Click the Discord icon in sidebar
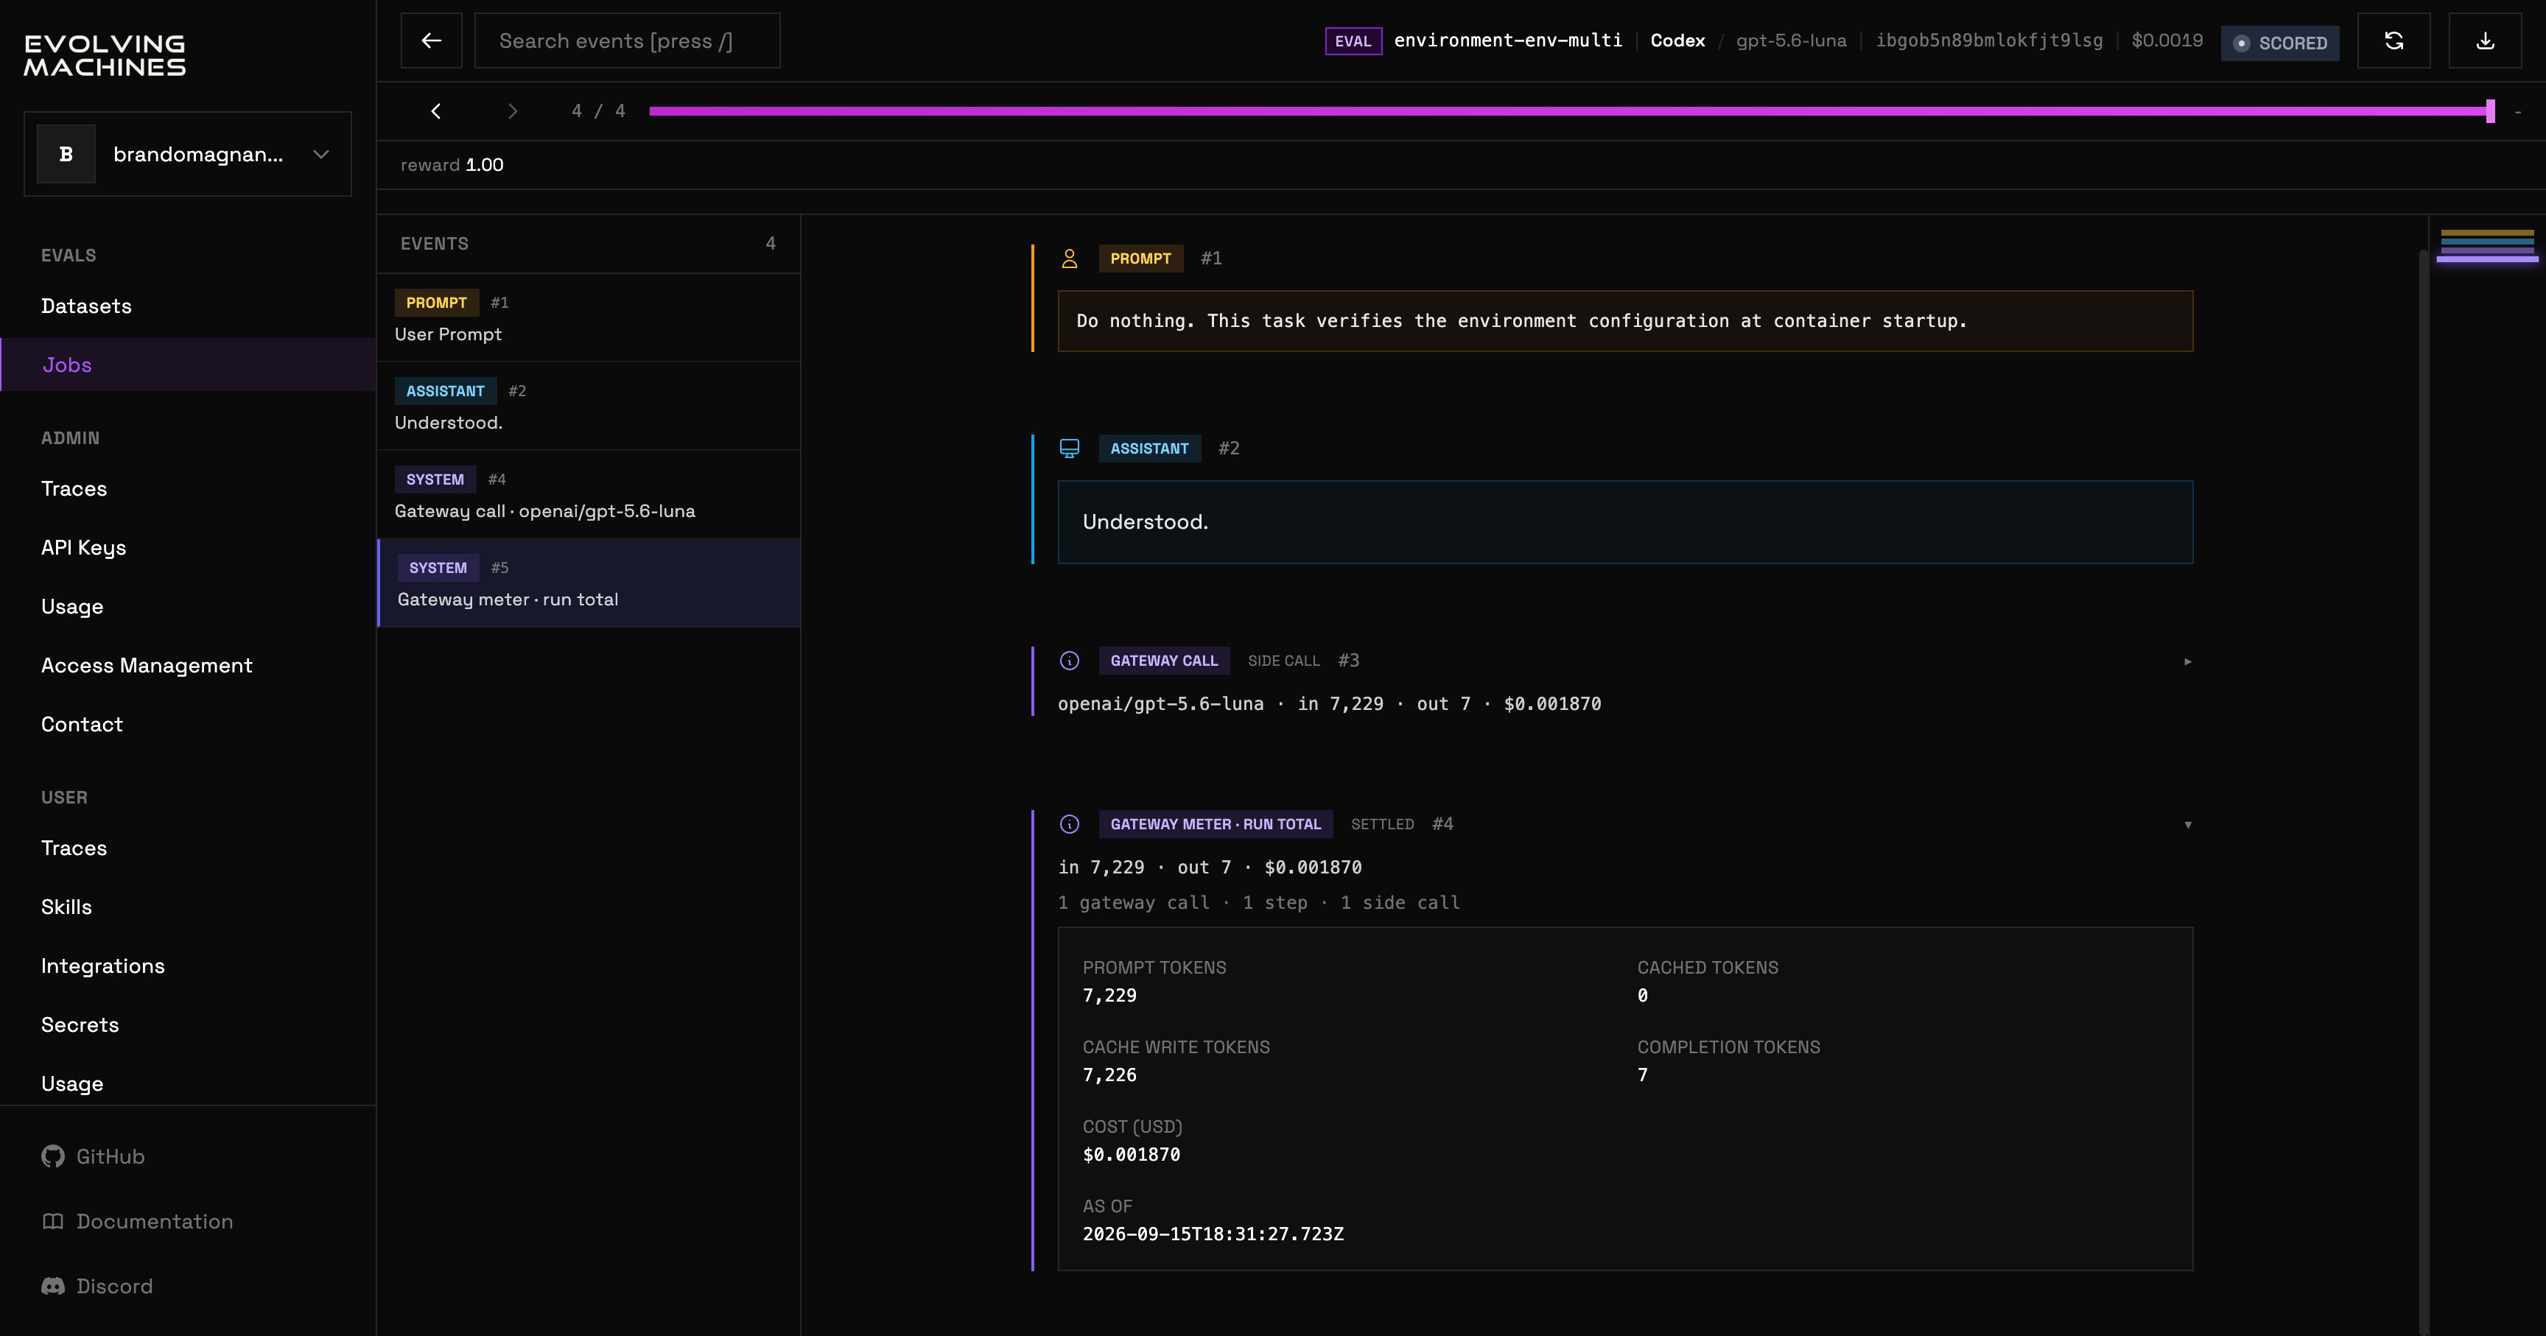This screenshot has height=1336, width=2546. (x=52, y=1286)
